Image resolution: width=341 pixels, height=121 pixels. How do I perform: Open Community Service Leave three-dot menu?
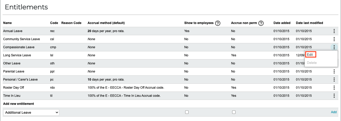click(334, 39)
